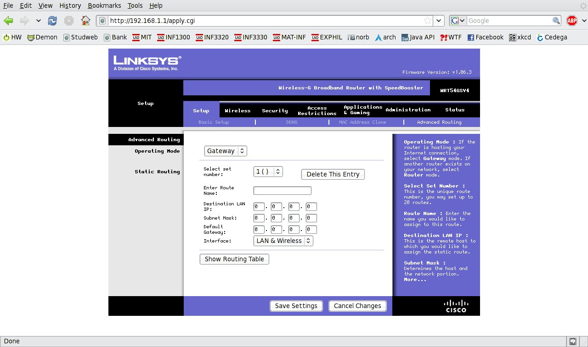Open the xkcd bookmark
This screenshot has height=347, width=588.
coord(520,37)
